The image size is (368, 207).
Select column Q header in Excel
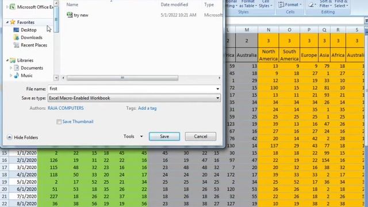(324, 30)
